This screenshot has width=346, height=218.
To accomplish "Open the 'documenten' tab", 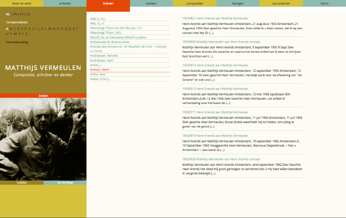I will click(281, 3).
